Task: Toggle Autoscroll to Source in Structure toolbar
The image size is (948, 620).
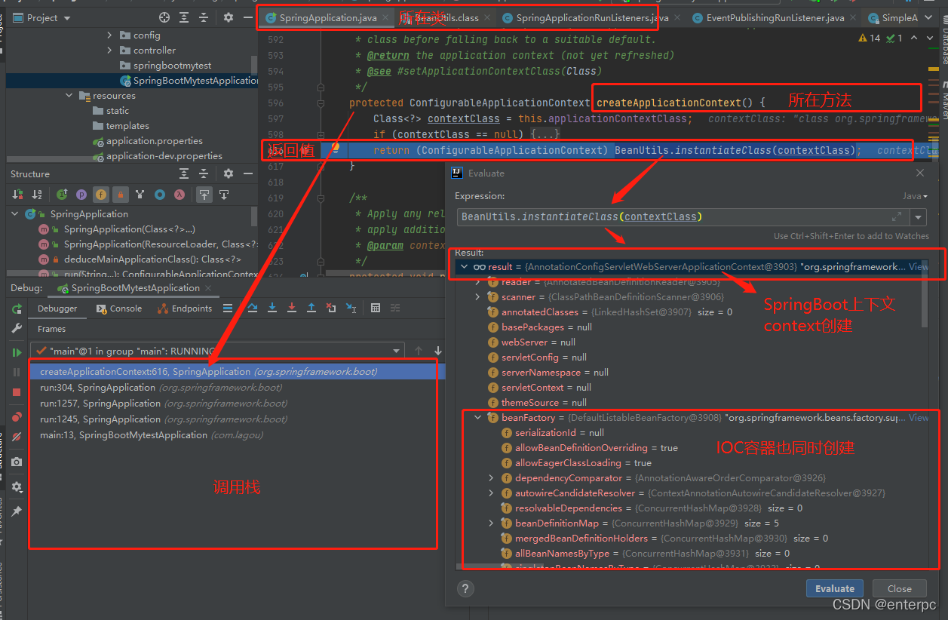Action: (x=204, y=195)
